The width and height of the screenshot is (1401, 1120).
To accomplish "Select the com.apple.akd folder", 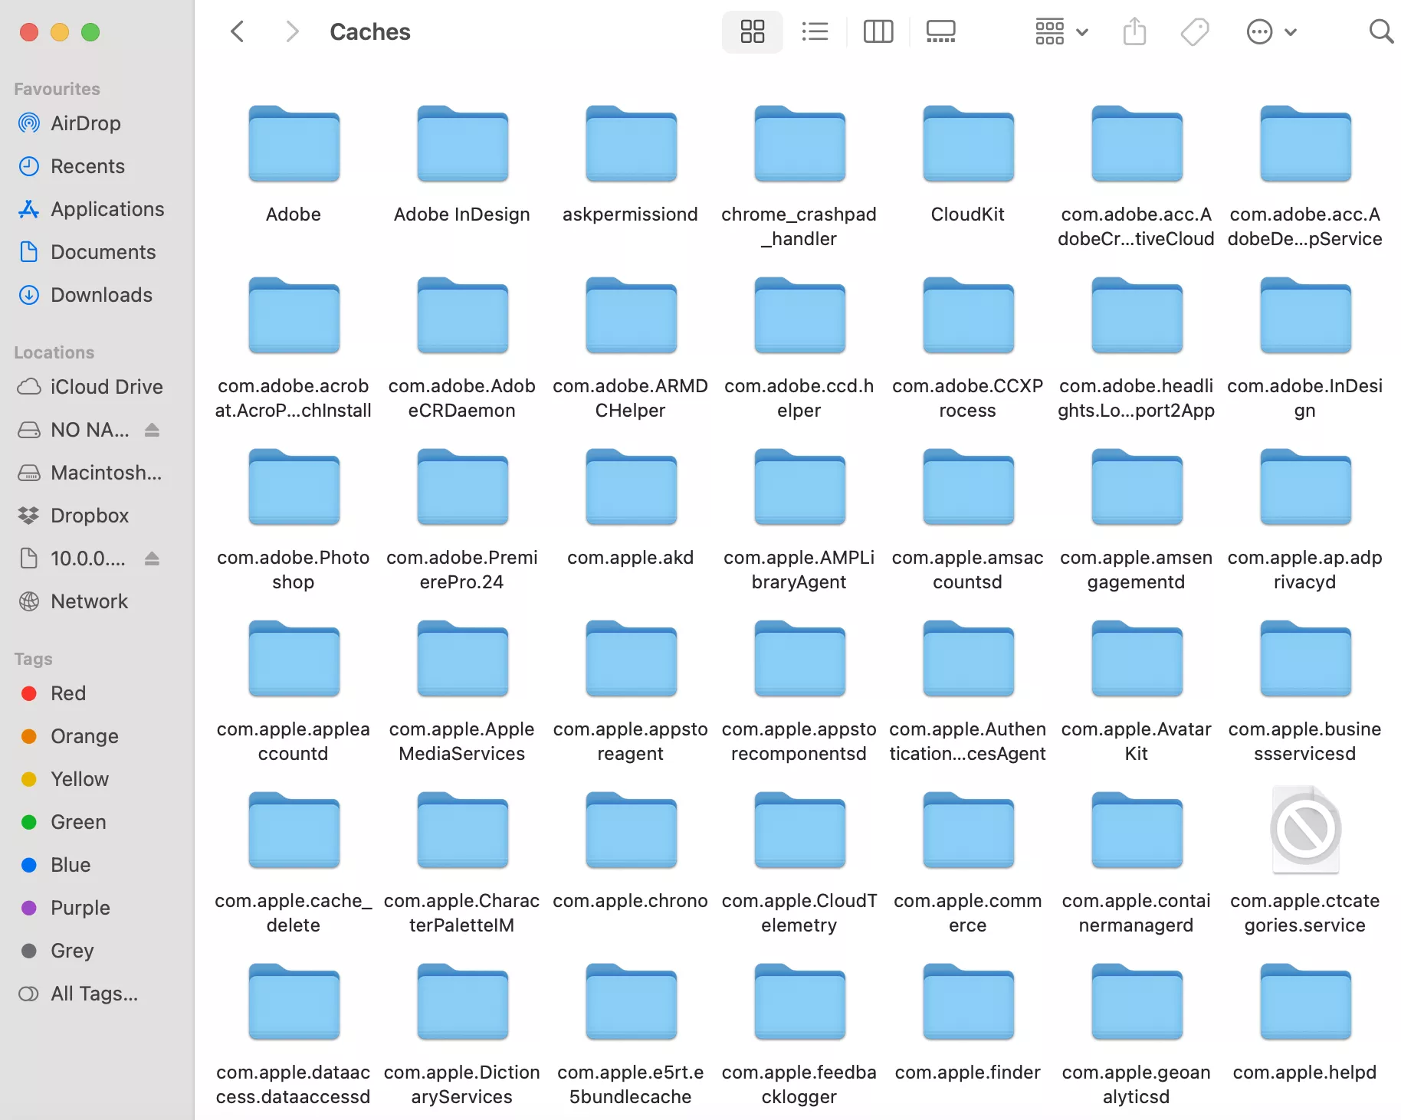I will point(631,487).
